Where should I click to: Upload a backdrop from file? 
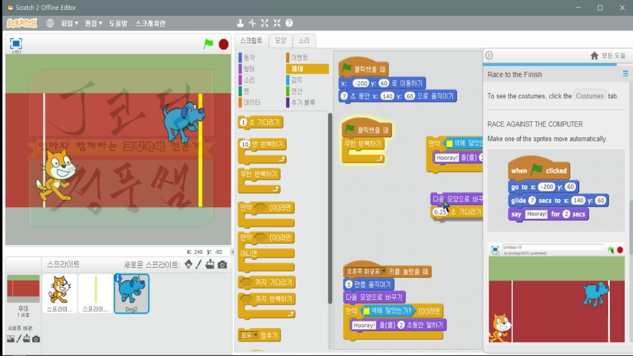click(x=27, y=339)
